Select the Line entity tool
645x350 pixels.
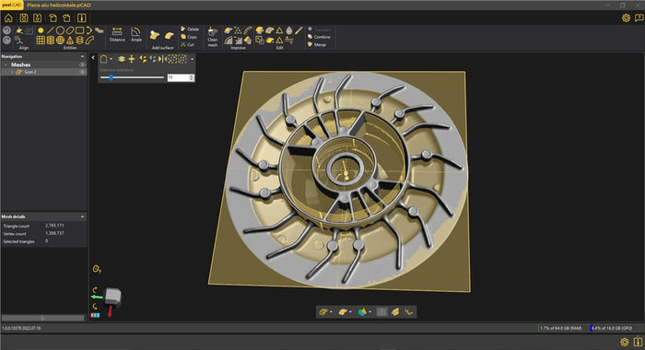(50, 30)
